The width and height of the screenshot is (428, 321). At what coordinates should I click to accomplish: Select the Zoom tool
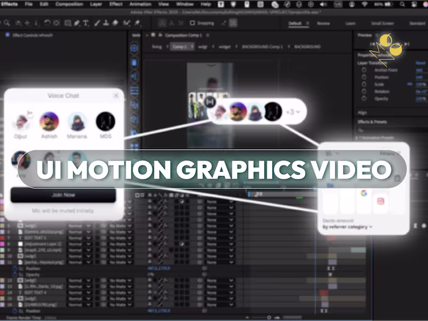(x=6, y=22)
